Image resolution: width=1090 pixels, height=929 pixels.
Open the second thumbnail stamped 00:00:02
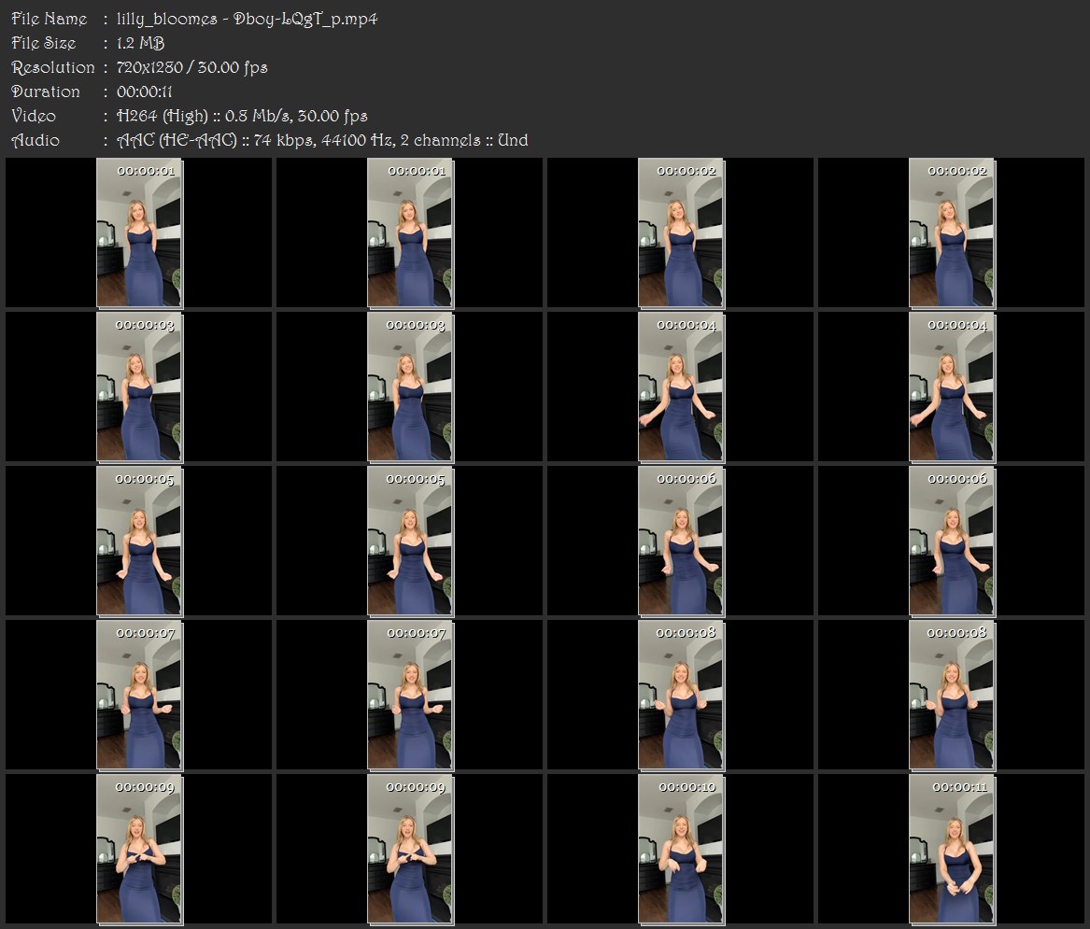[x=951, y=232]
